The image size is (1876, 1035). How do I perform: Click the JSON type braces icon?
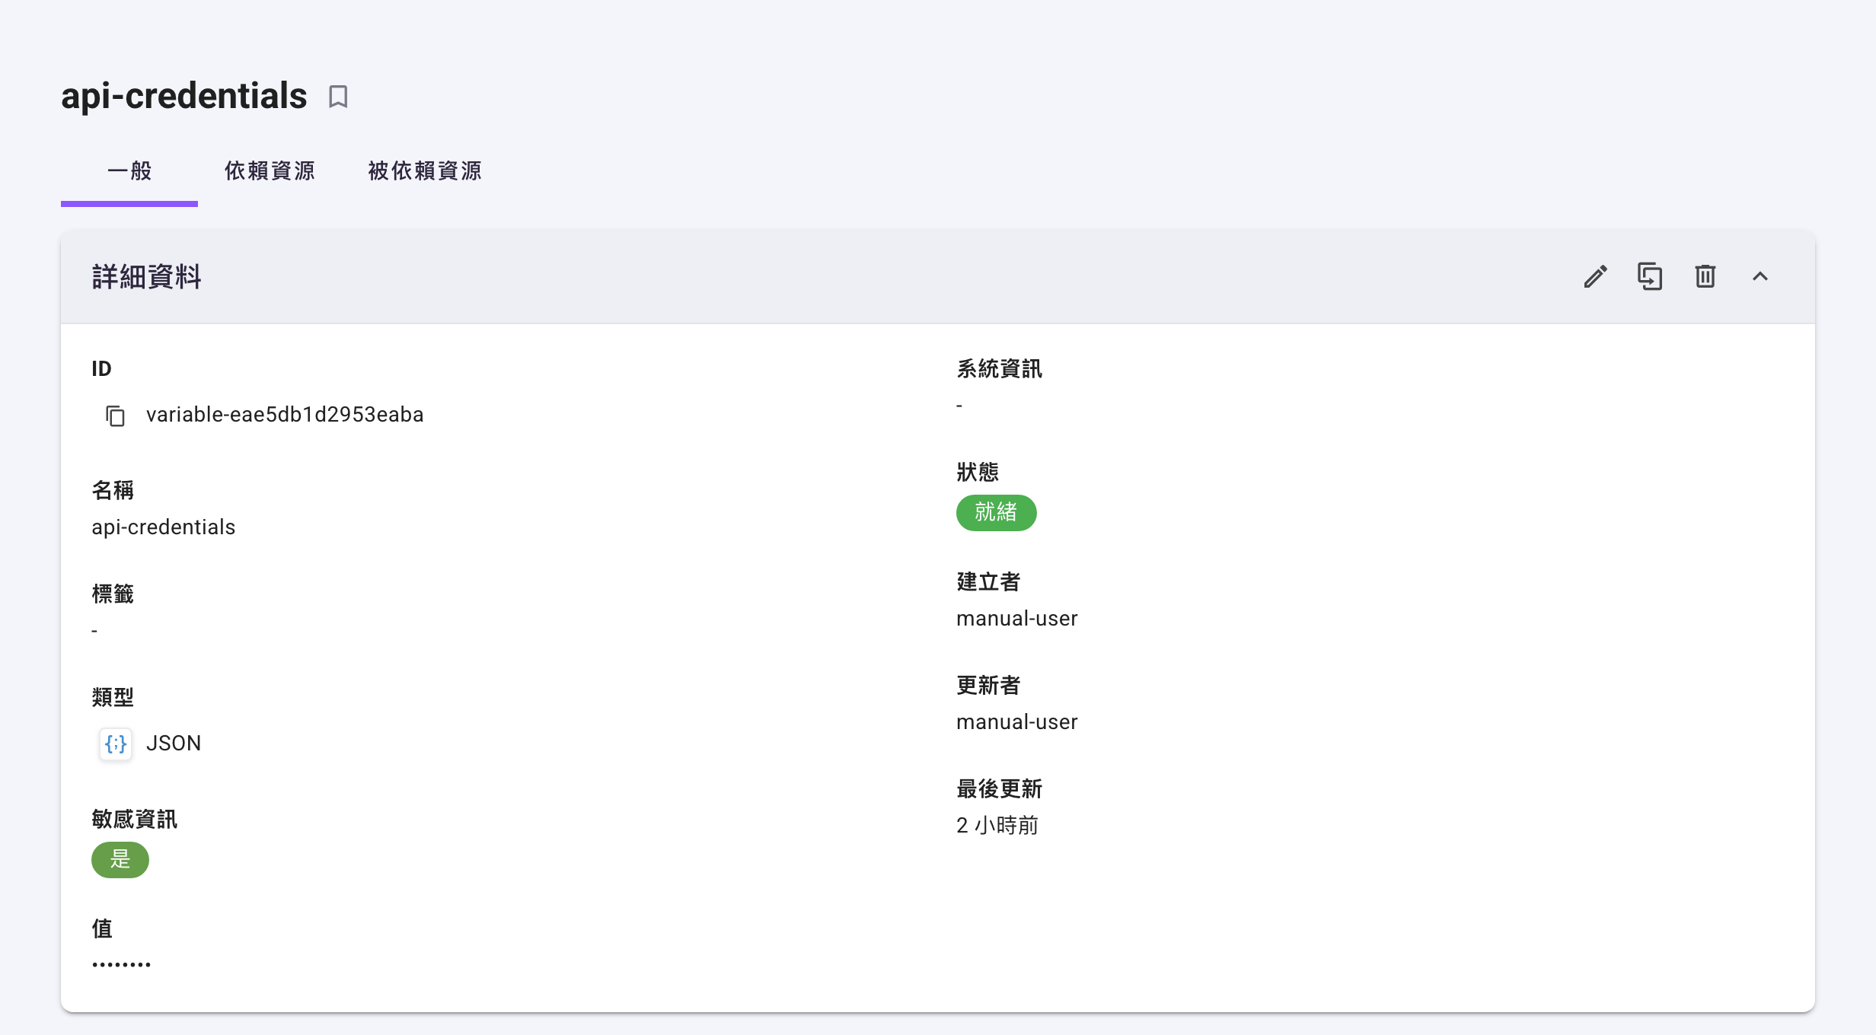[x=116, y=744]
